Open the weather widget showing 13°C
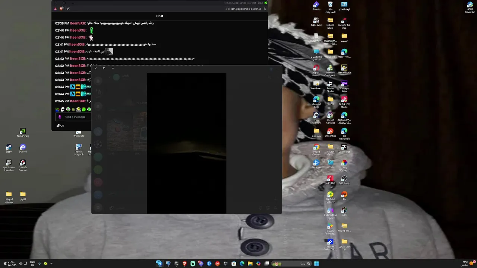 click(x=468, y=264)
